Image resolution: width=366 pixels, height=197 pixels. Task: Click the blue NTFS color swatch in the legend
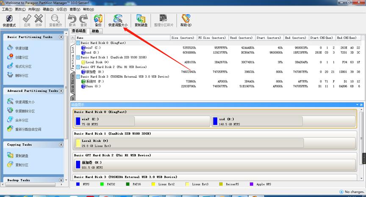coord(78,184)
